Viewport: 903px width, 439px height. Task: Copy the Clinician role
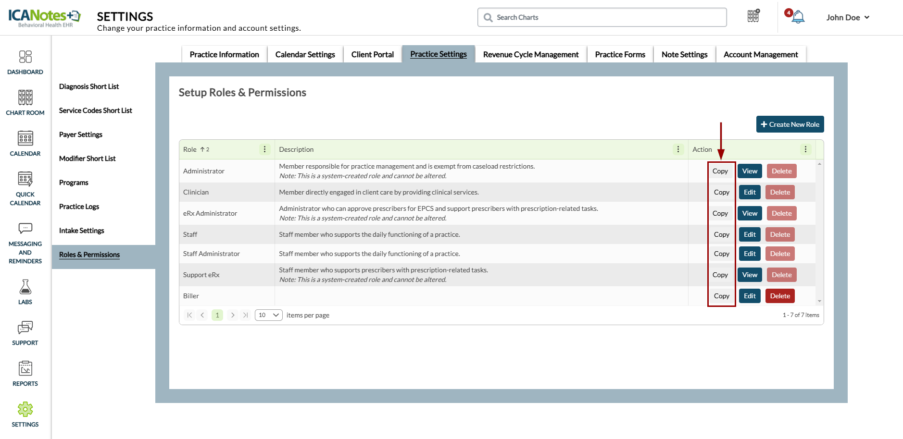pos(721,192)
